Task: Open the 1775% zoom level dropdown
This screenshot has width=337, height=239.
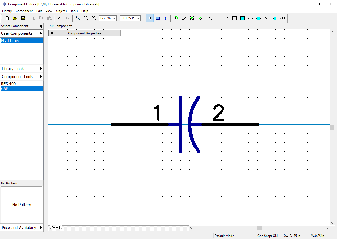Action: point(114,18)
